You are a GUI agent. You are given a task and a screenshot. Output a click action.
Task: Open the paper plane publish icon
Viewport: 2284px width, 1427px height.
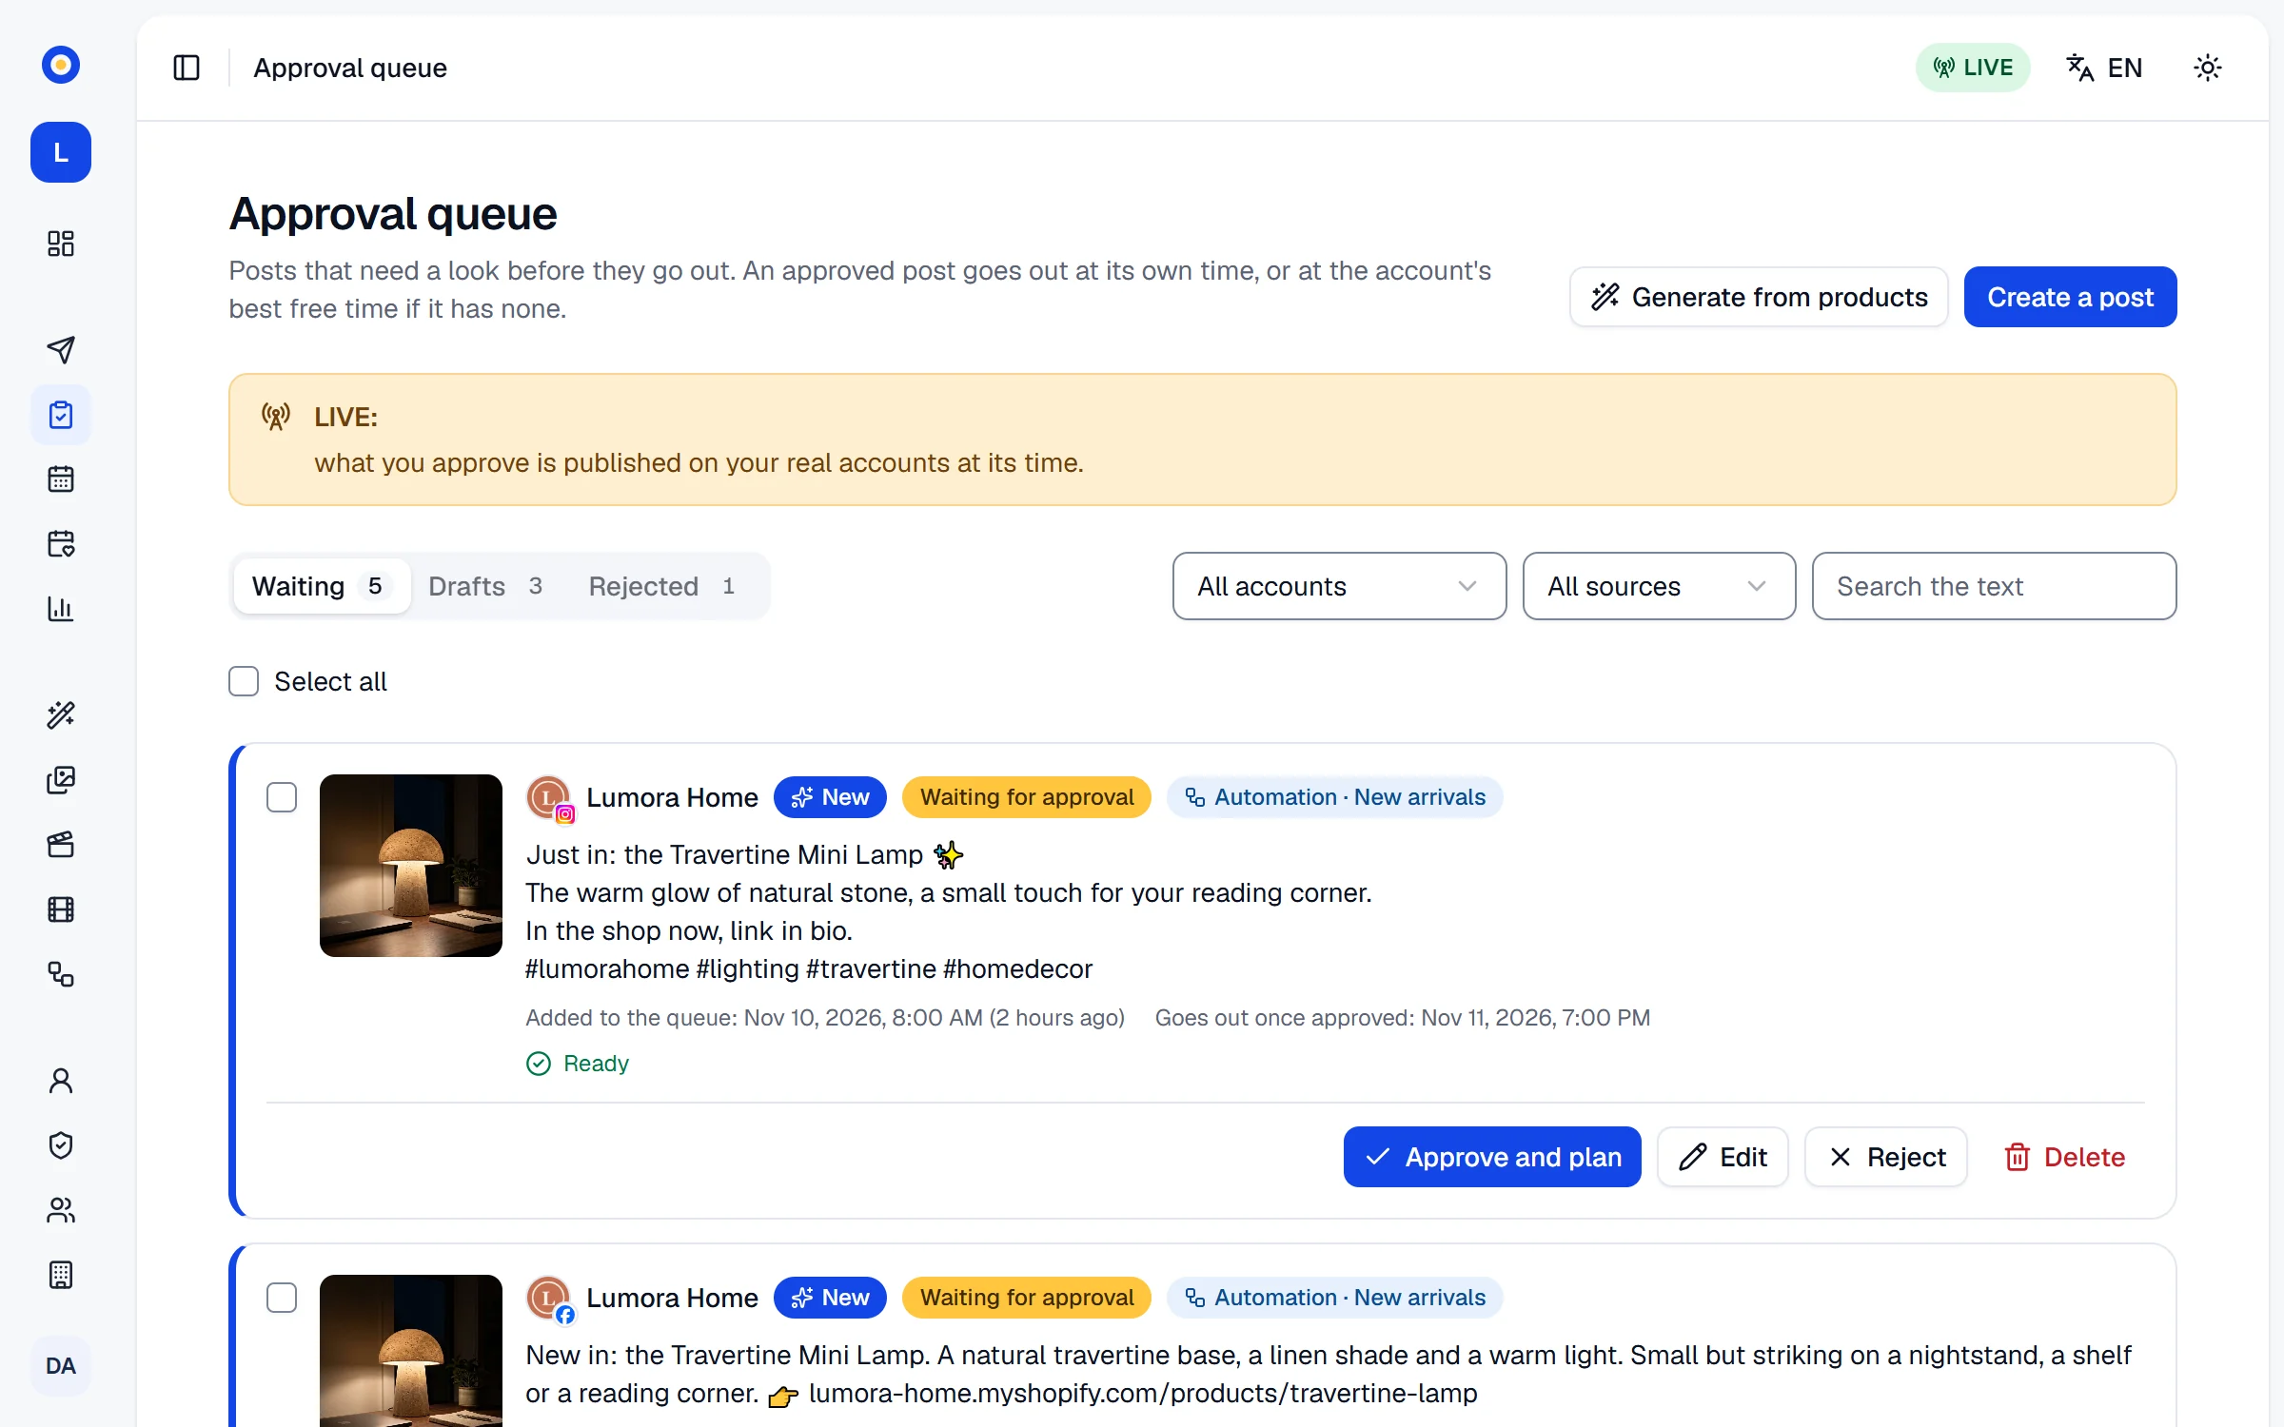[61, 350]
